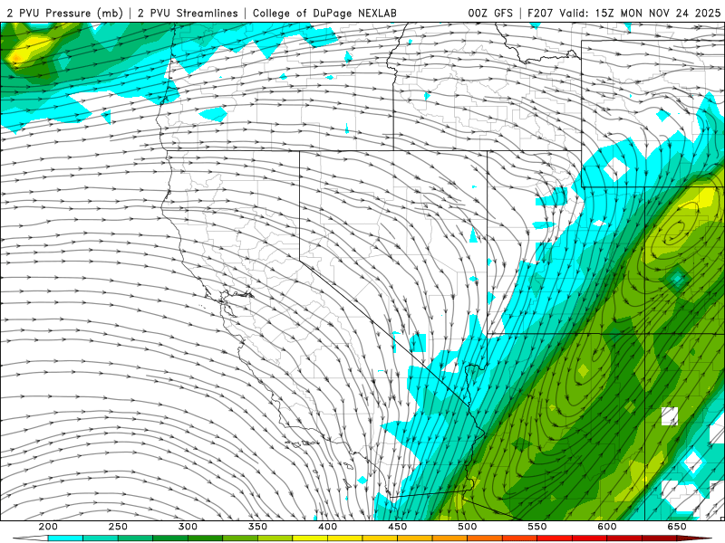Click the 250 label on the color scale
Viewport: 725px width, 543px height.
(118, 527)
